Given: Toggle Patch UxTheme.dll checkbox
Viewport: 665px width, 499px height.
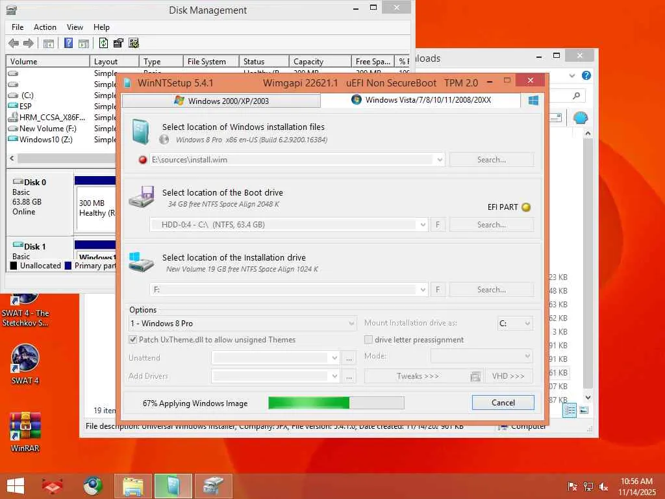Looking at the screenshot, I should point(132,339).
